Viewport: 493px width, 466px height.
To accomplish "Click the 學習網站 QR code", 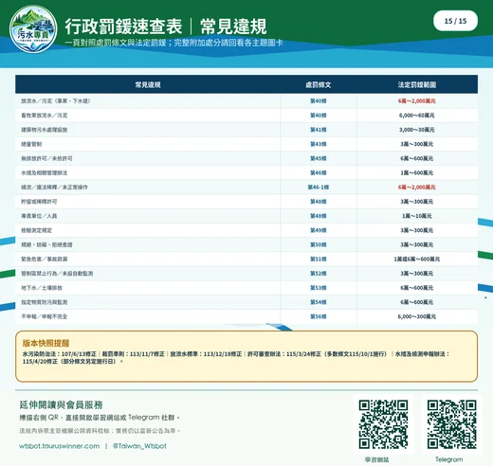I will (383, 424).
